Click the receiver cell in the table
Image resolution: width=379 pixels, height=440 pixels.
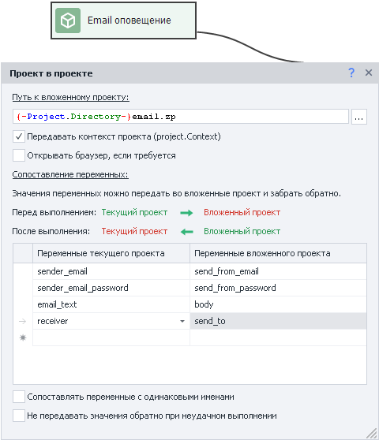[111, 321]
